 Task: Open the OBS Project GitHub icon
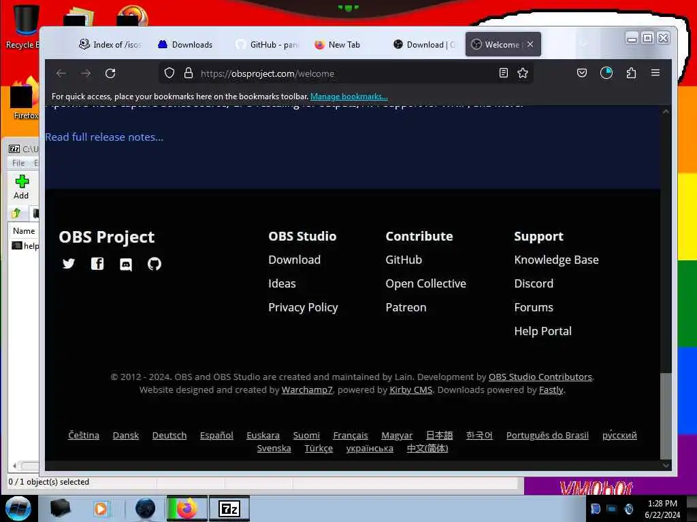[x=155, y=264]
